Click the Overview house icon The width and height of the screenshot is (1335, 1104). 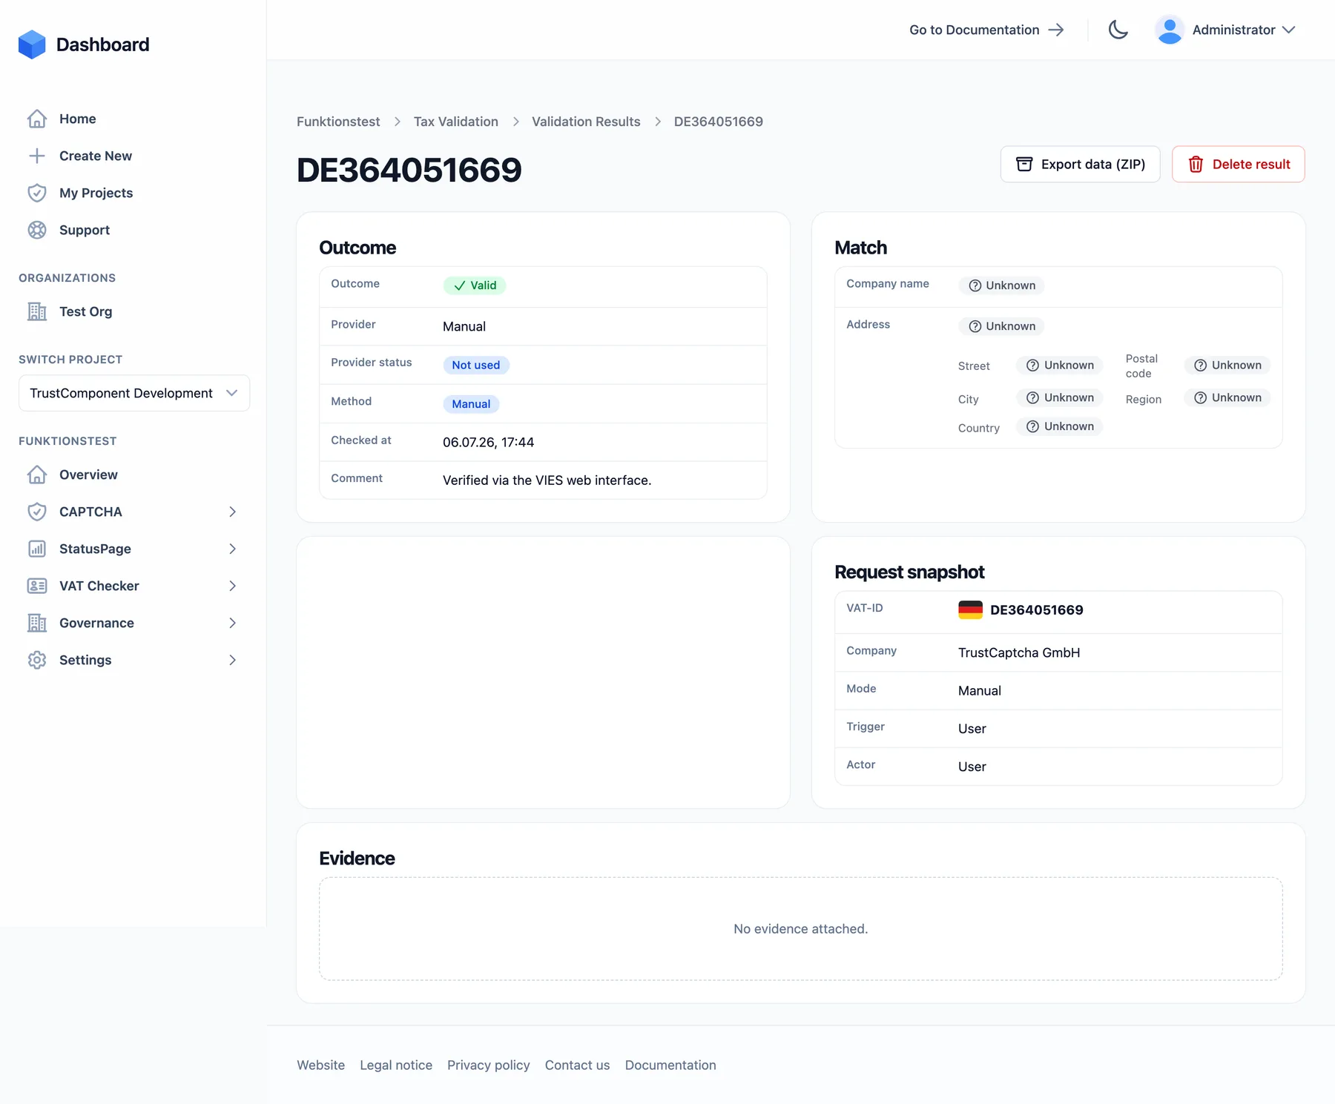pyautogui.click(x=37, y=475)
